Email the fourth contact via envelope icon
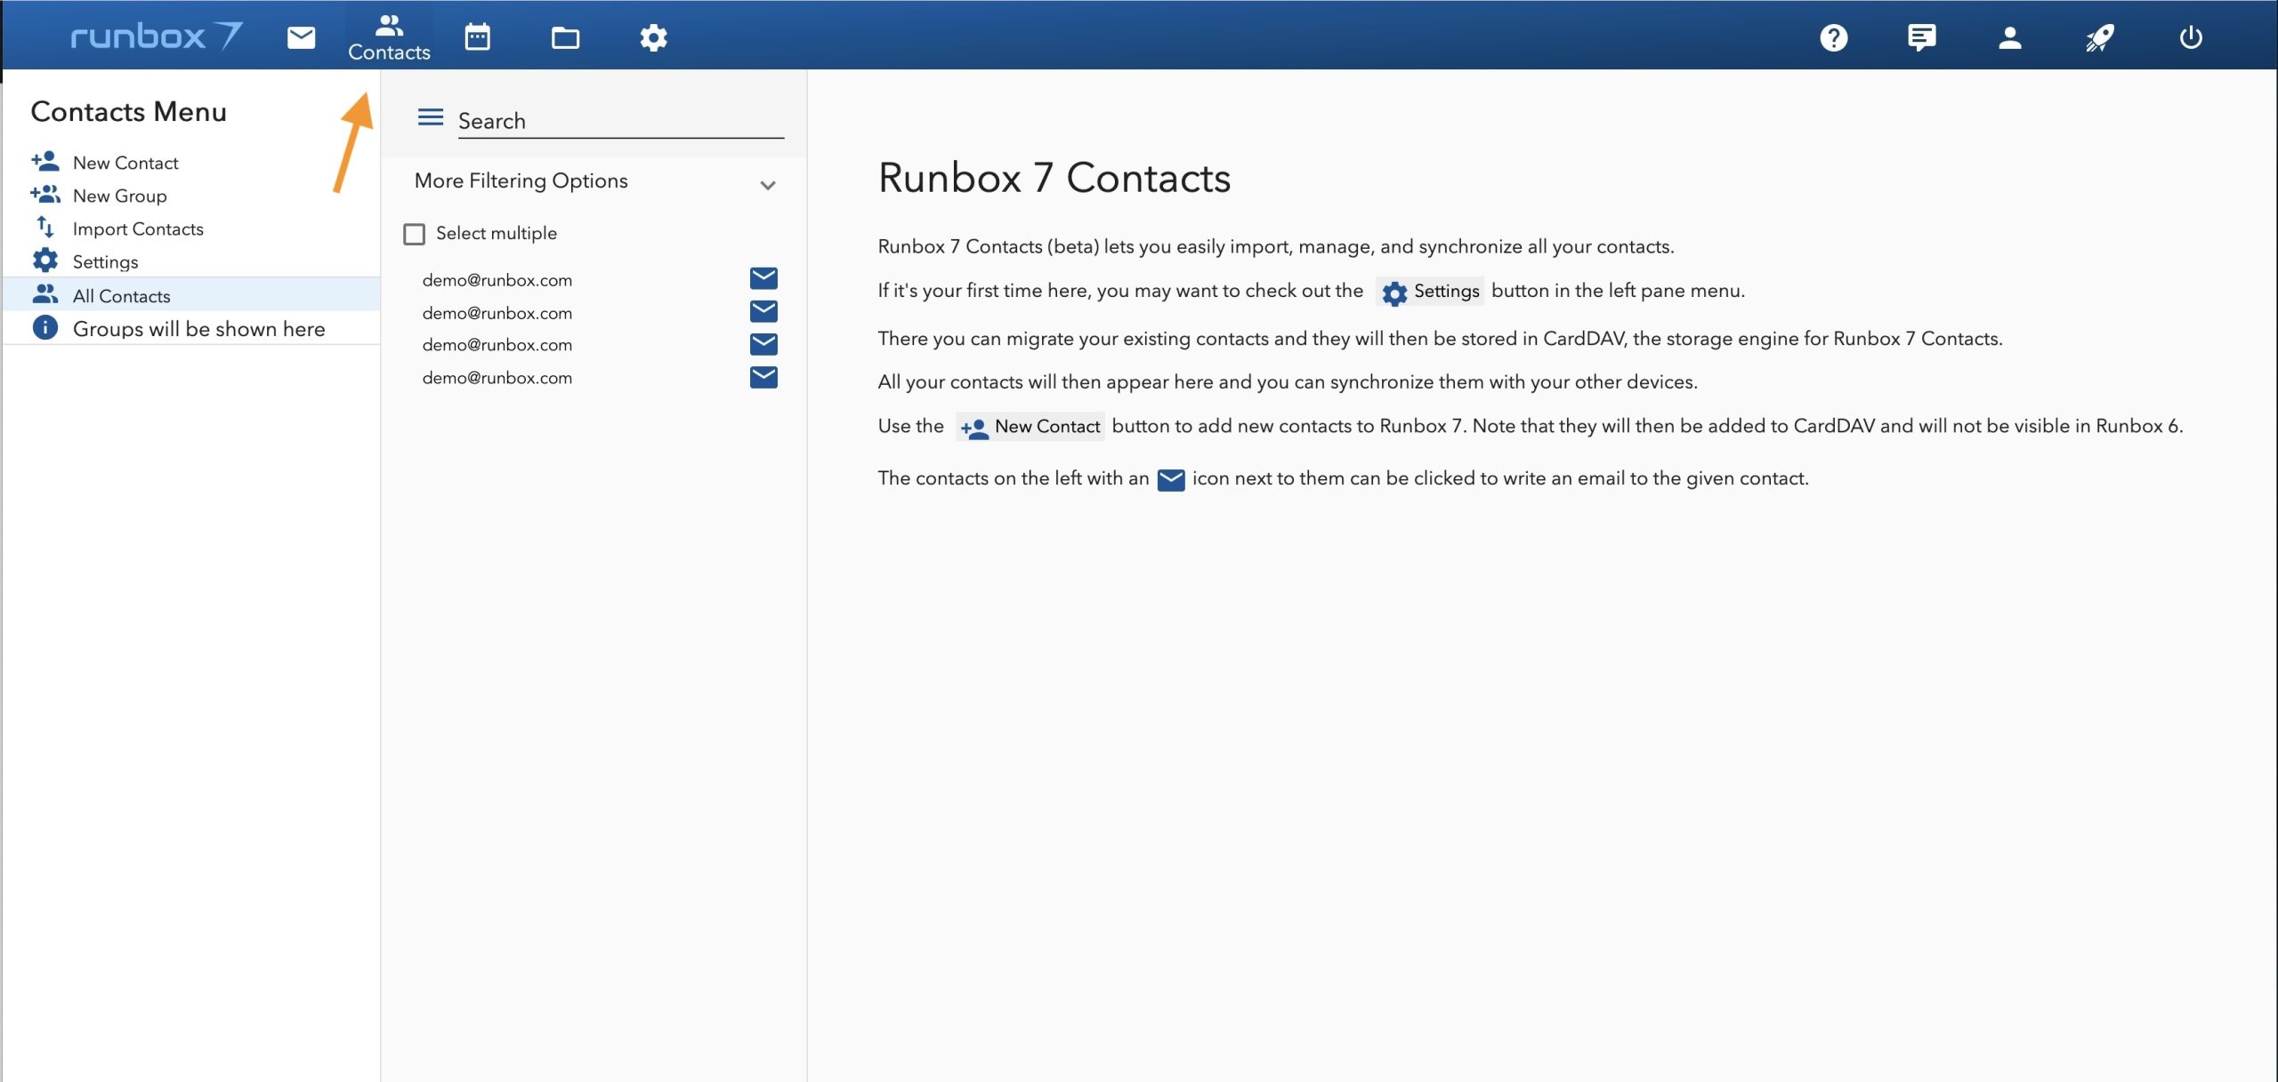 tap(763, 377)
